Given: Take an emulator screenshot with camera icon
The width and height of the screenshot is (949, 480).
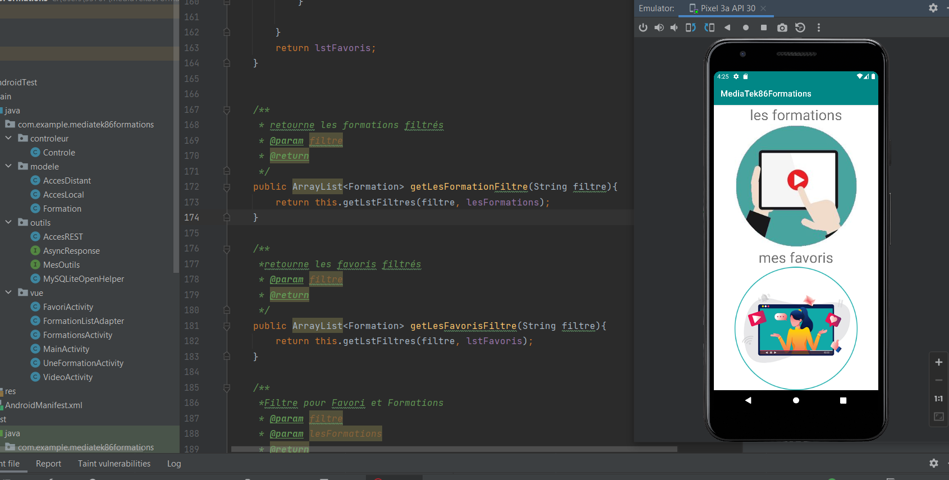Looking at the screenshot, I should [782, 28].
